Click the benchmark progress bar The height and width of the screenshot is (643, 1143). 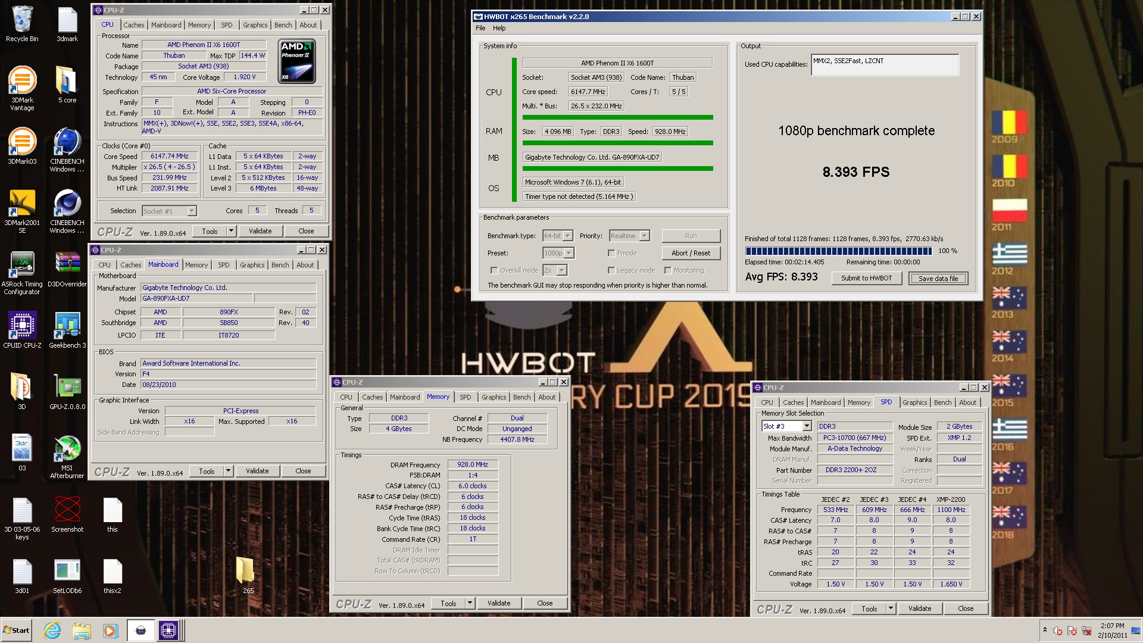pos(838,251)
